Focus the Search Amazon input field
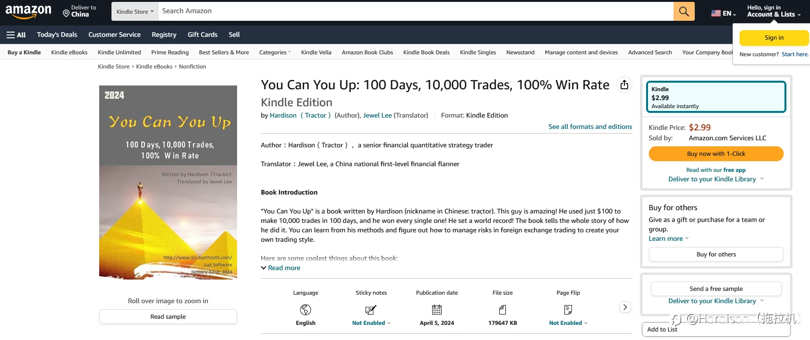 tap(416, 11)
